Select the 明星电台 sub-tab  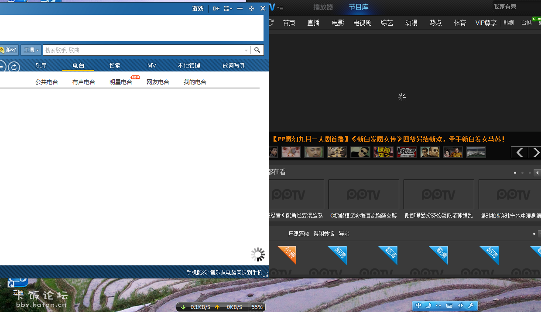pyautogui.click(x=121, y=82)
